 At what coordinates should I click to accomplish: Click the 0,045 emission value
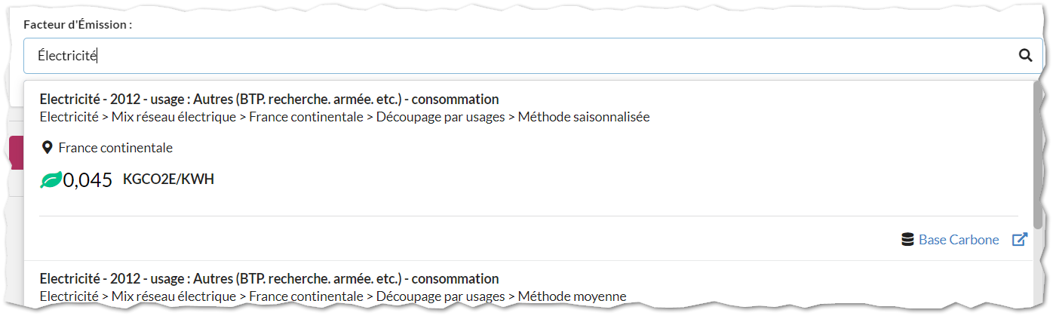[88, 179]
